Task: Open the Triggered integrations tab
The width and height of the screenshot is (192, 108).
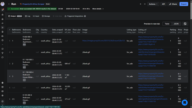Action: [x=75, y=16]
